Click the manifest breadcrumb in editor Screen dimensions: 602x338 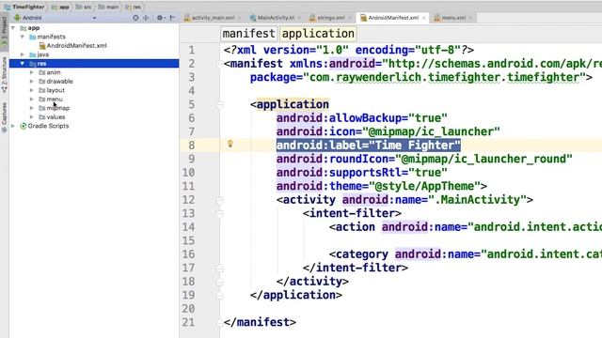(248, 34)
